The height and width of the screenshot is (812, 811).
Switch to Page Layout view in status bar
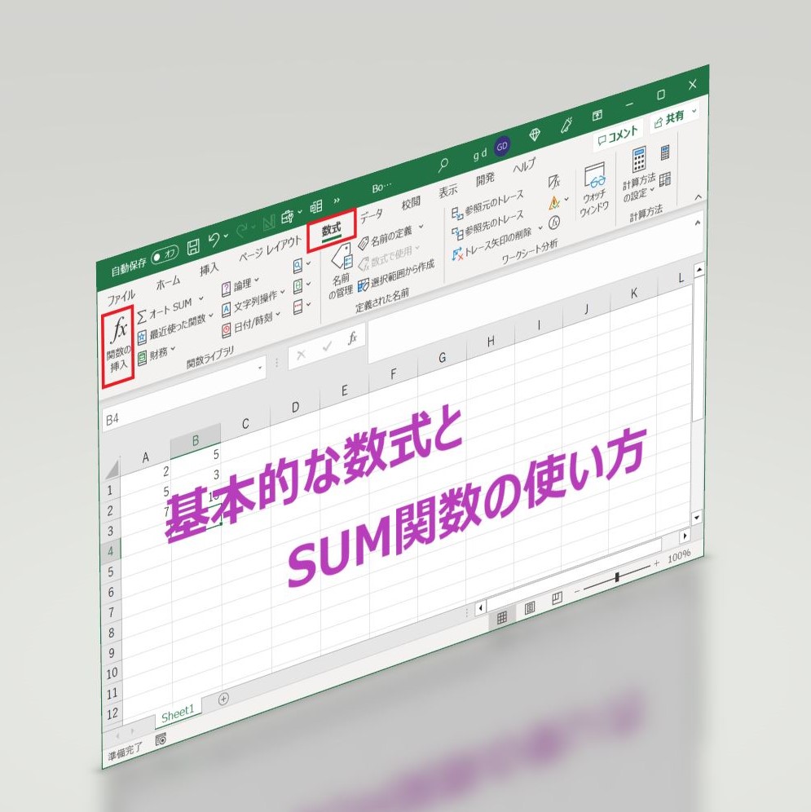(x=530, y=607)
